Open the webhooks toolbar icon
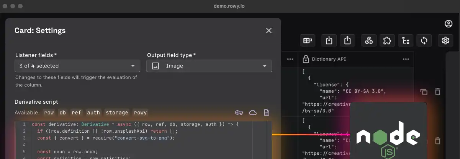Viewport: 460px width, 159px height. pyautogui.click(x=369, y=40)
